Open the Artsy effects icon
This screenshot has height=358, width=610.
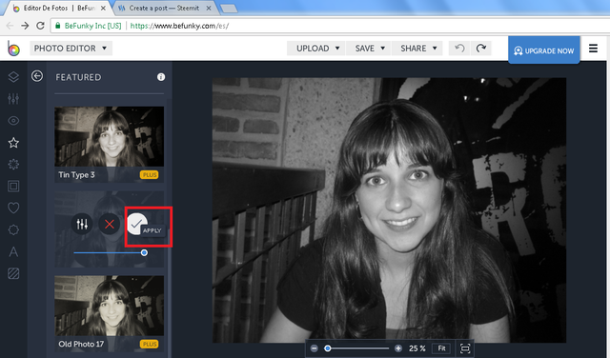click(x=13, y=165)
